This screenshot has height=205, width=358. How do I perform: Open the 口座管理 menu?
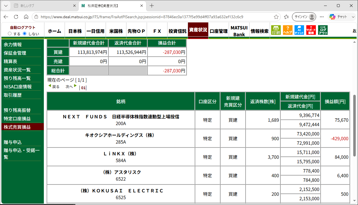point(219,31)
